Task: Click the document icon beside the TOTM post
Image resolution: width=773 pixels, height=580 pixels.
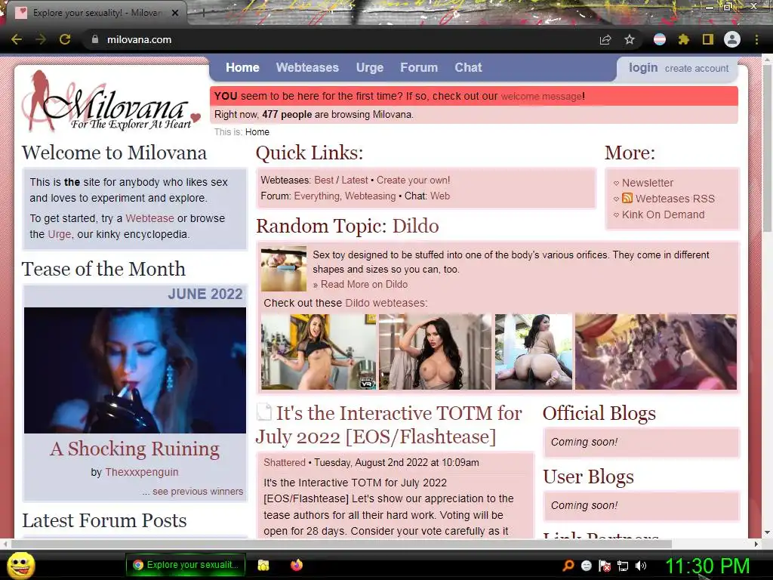Action: tap(263, 412)
